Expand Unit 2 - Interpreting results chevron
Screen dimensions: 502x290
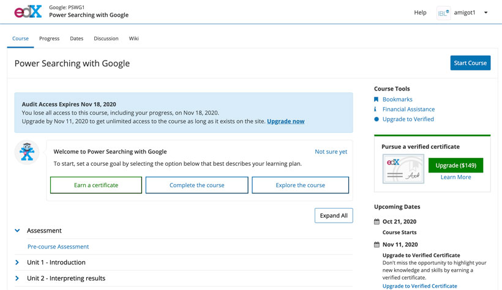point(17,278)
